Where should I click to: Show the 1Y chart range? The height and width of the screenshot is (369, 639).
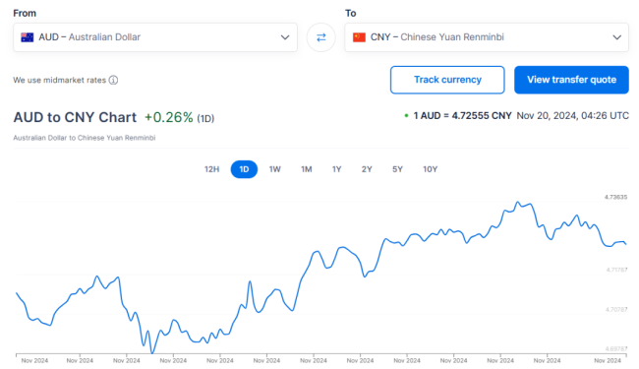tap(336, 169)
